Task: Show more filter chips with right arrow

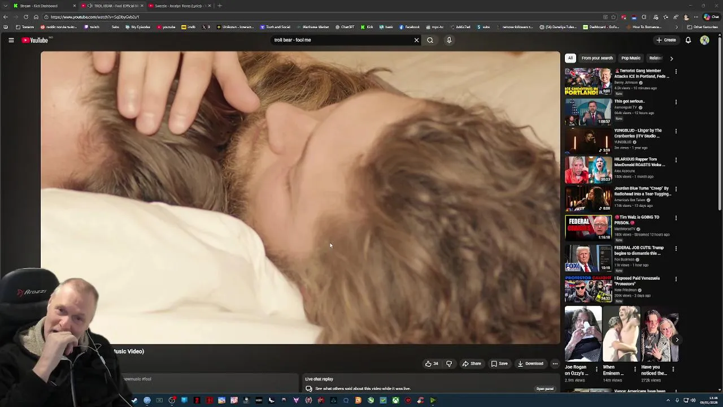Action: [x=671, y=58]
